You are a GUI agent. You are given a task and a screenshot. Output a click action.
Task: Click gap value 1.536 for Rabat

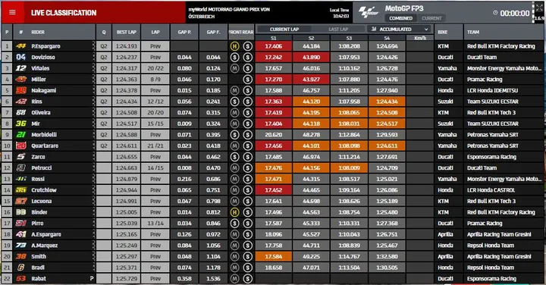coord(213,279)
